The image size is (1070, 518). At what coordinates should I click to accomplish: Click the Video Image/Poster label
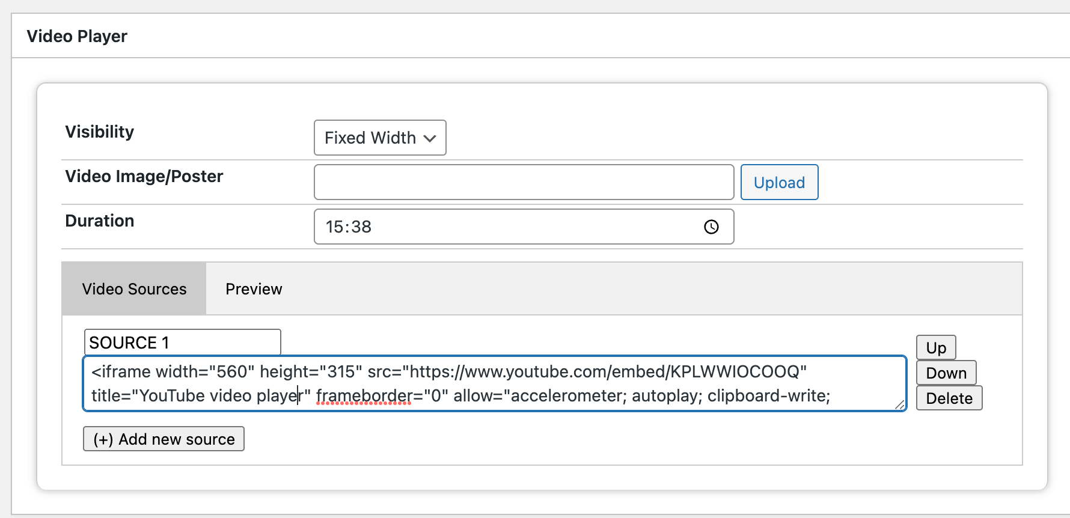144,177
